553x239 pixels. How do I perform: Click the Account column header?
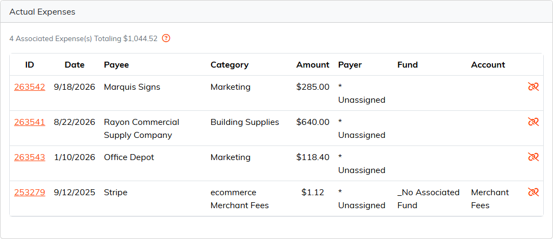click(488, 65)
